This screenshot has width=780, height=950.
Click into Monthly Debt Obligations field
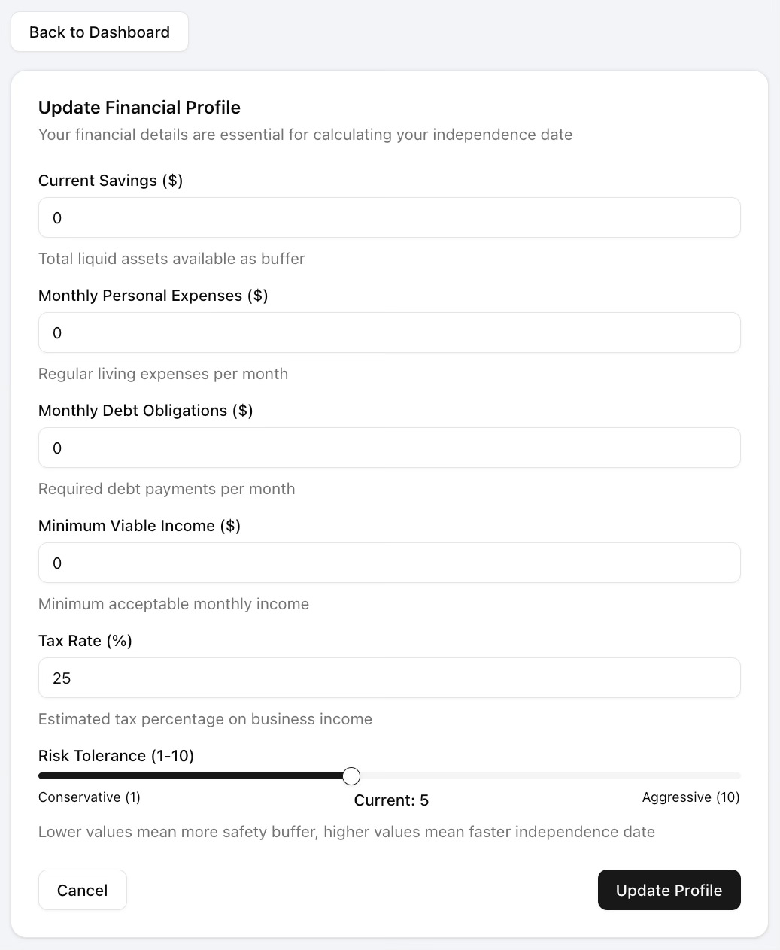(390, 448)
